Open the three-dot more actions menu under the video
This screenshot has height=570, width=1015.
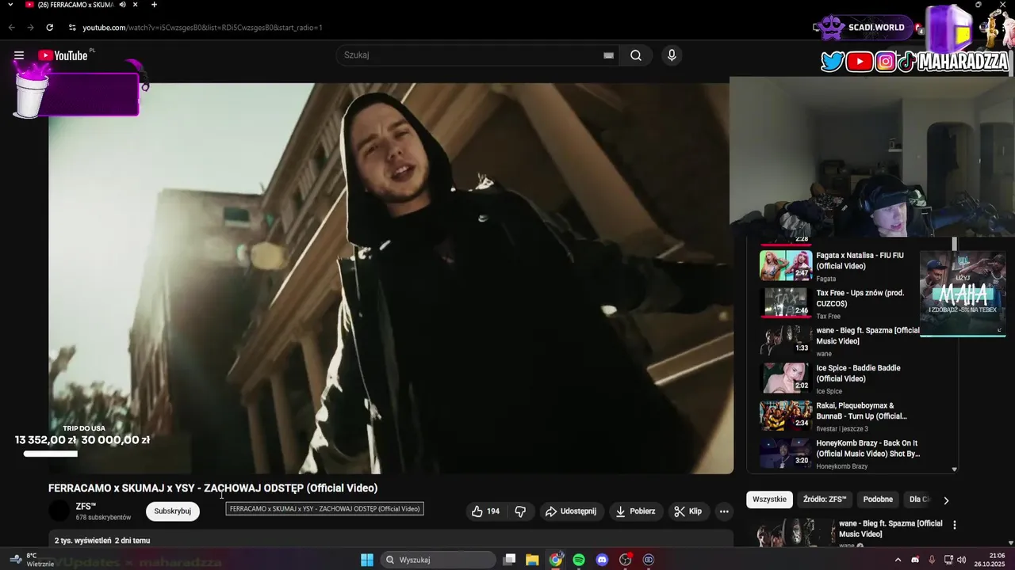click(724, 511)
